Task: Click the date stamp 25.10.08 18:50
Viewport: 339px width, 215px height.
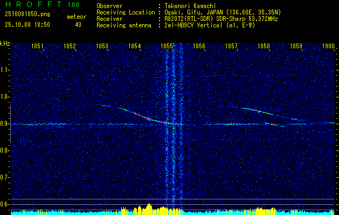Action: [x=27, y=25]
